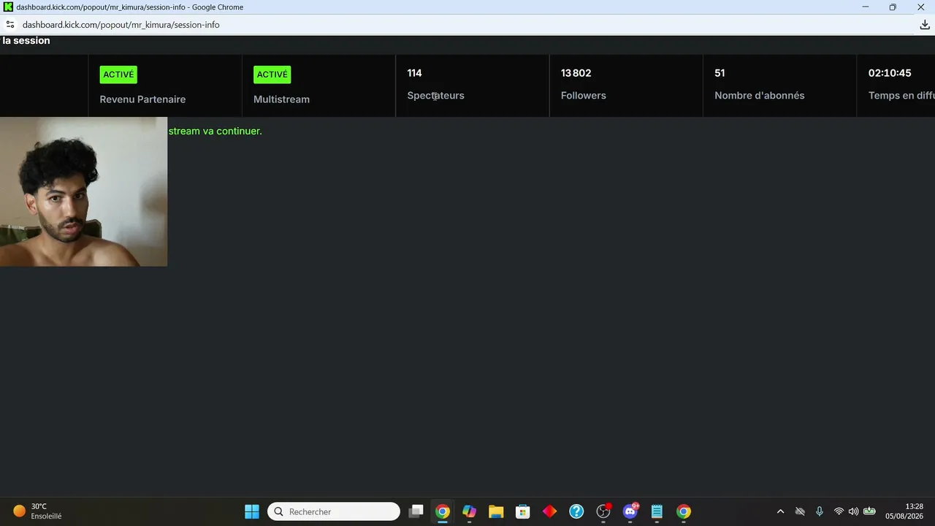
Task: Click the ACTIVÉ badge above Revenu Partenaire
Action: (118, 75)
